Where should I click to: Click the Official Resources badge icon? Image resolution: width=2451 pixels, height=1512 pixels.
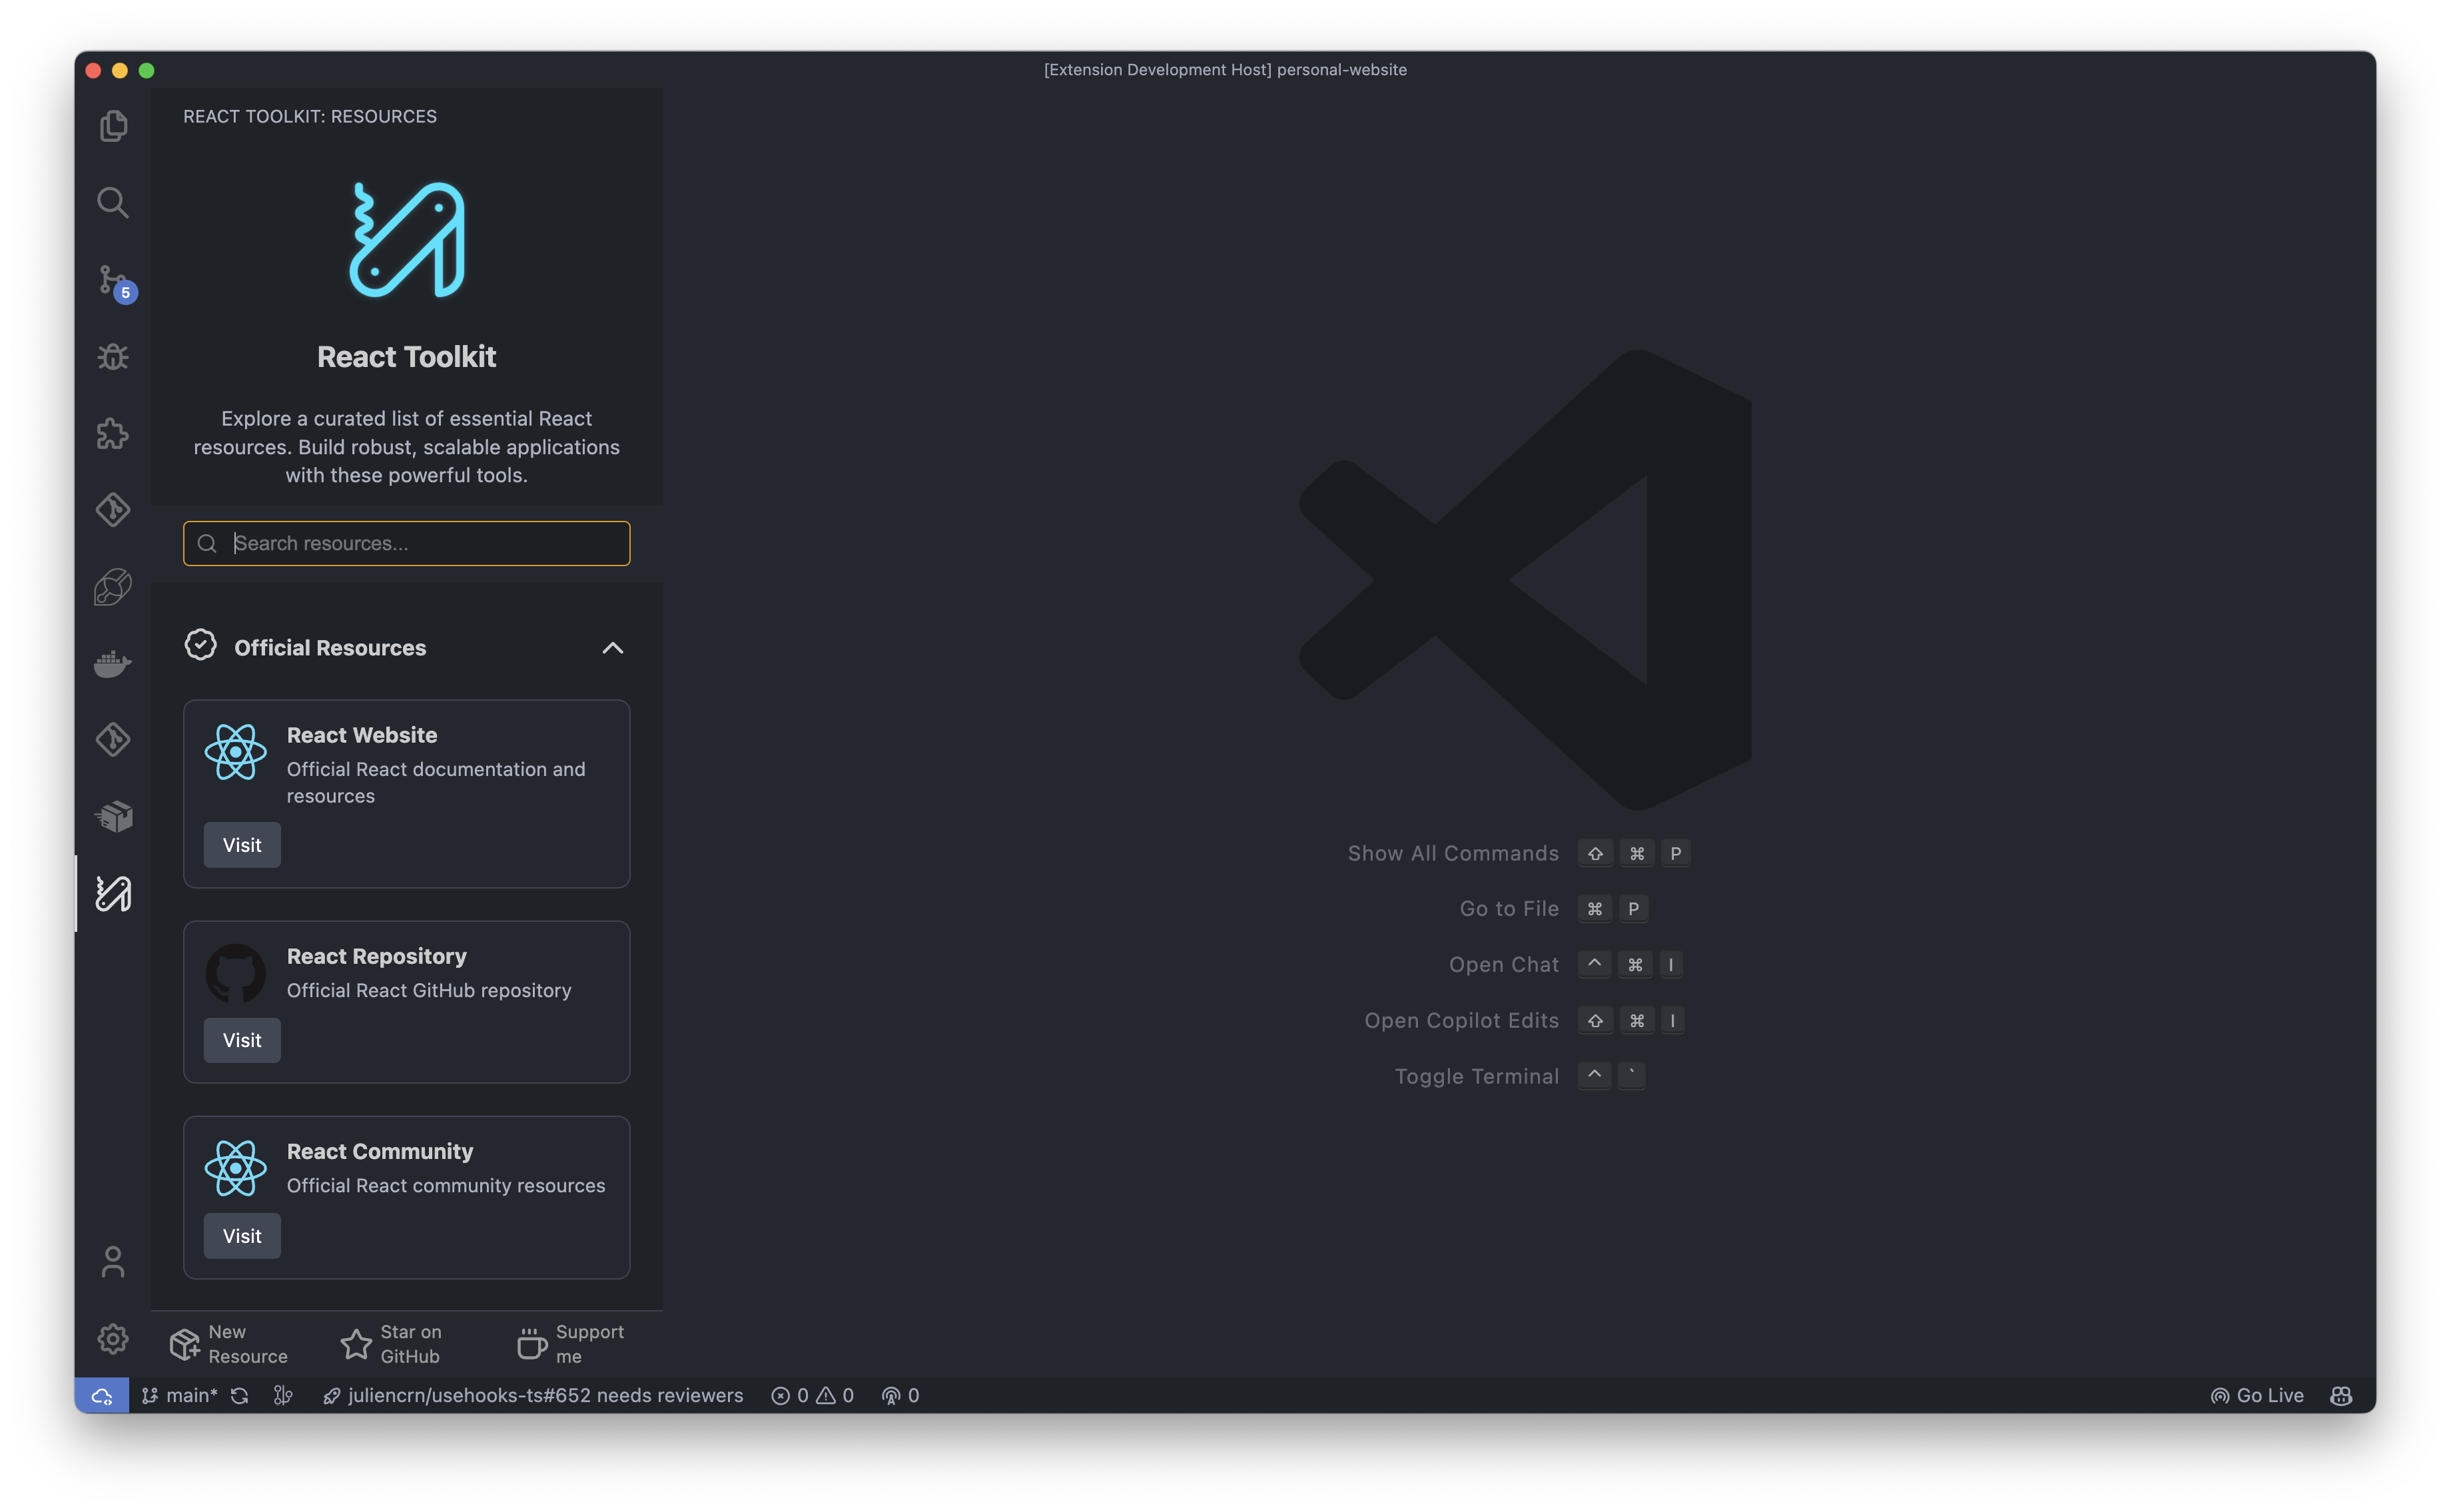[x=201, y=645]
